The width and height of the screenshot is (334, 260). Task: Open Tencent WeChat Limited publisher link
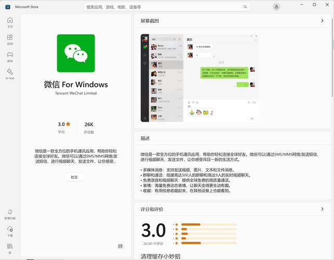pos(76,93)
